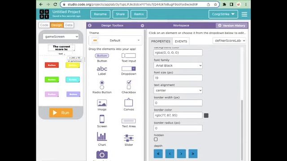Switch to Code mode tab
Viewport: 287px width, 161px height.
pyautogui.click(x=44, y=25)
